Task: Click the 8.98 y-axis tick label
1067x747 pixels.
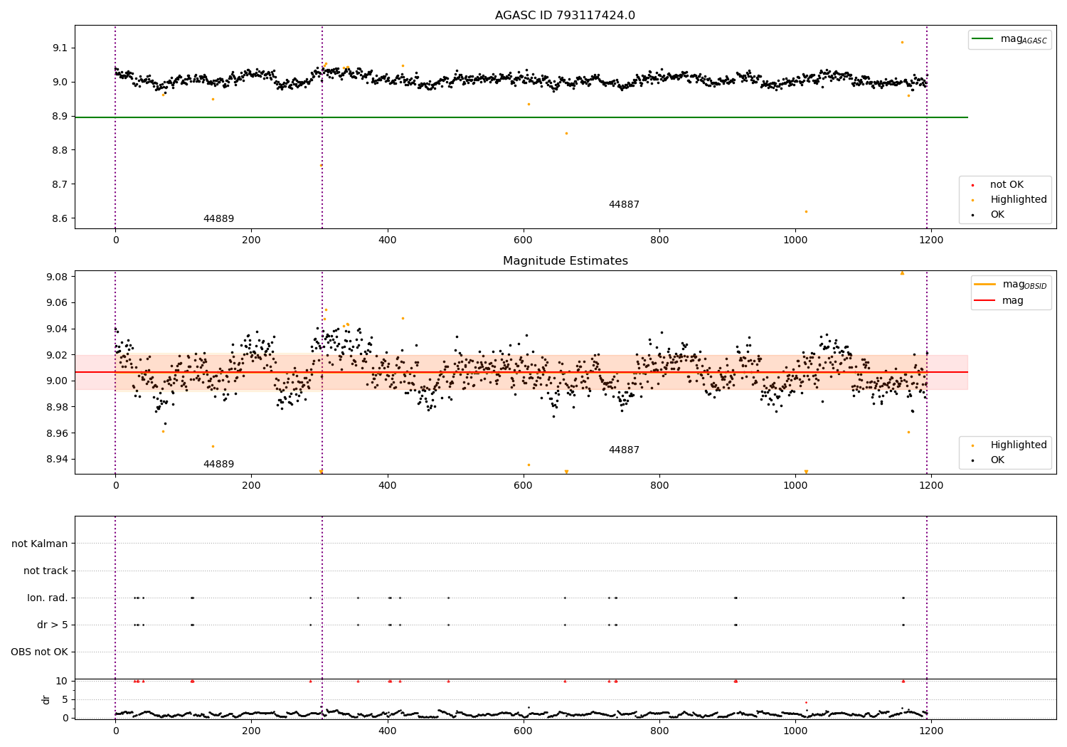Action: [58, 408]
